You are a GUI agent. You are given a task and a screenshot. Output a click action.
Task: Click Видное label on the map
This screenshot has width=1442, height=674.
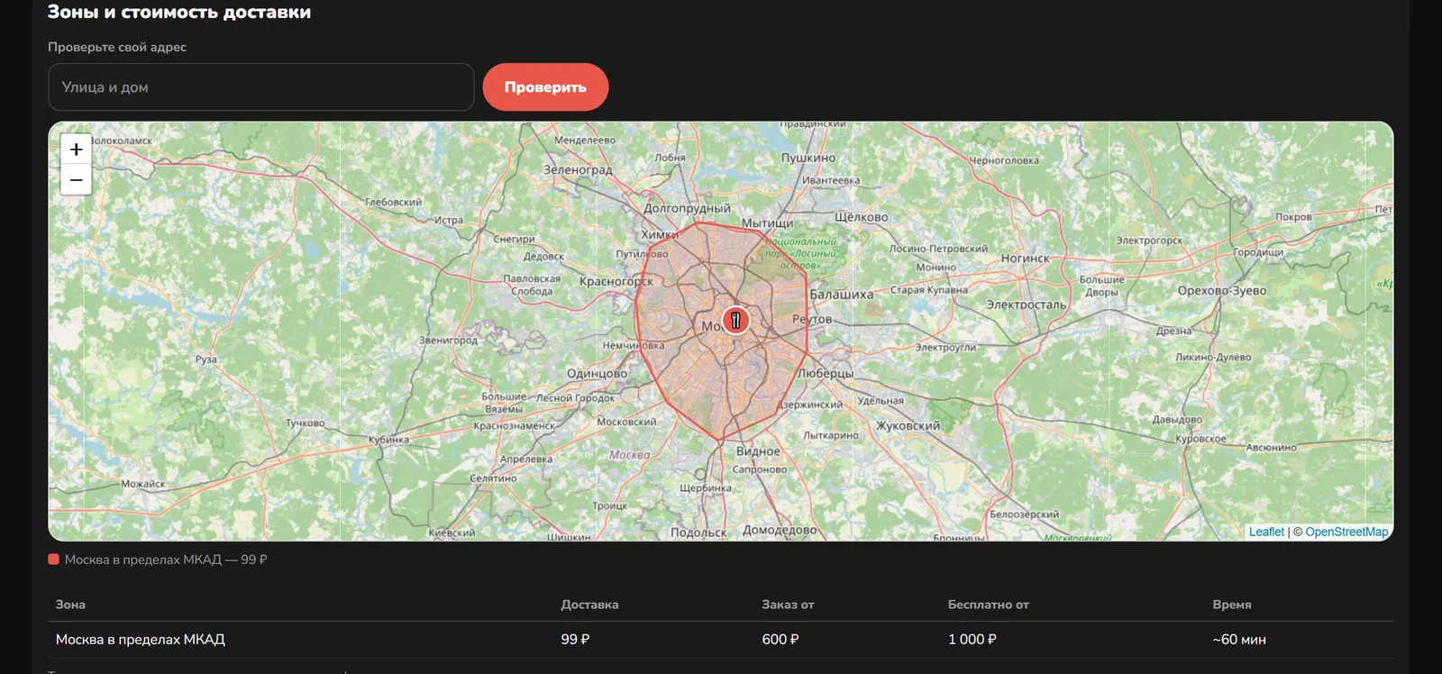pyautogui.click(x=758, y=451)
